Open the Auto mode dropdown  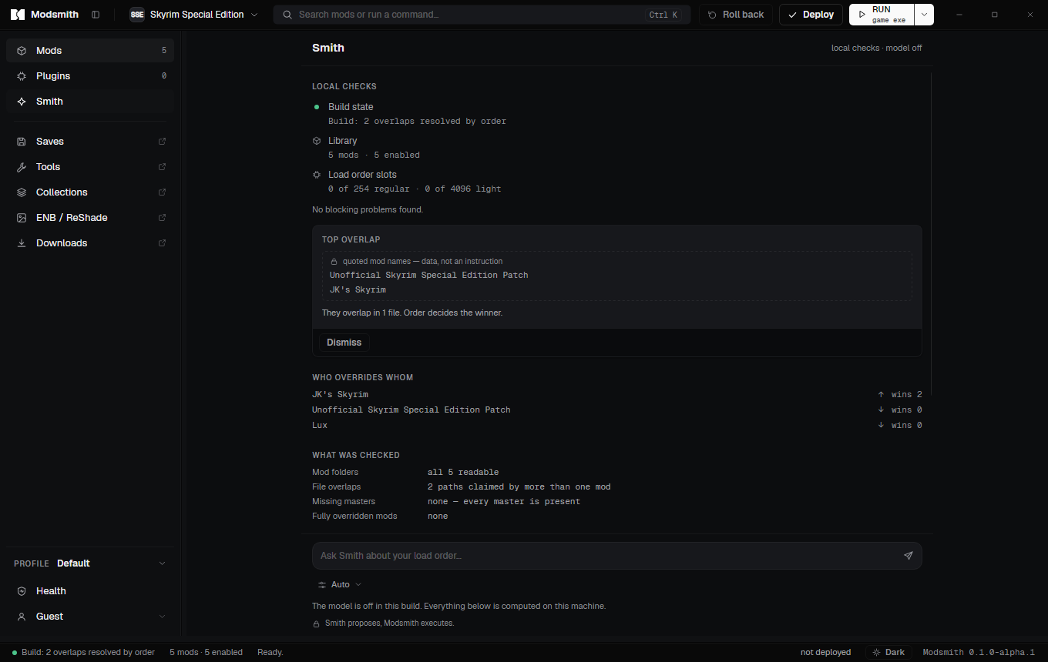click(339, 585)
